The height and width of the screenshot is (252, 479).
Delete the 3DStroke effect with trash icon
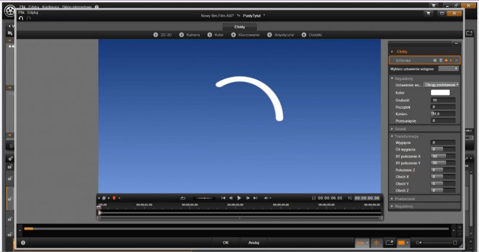(441, 60)
